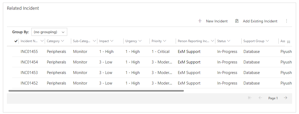
Task: Go to next page arrow
Action: 286,98
